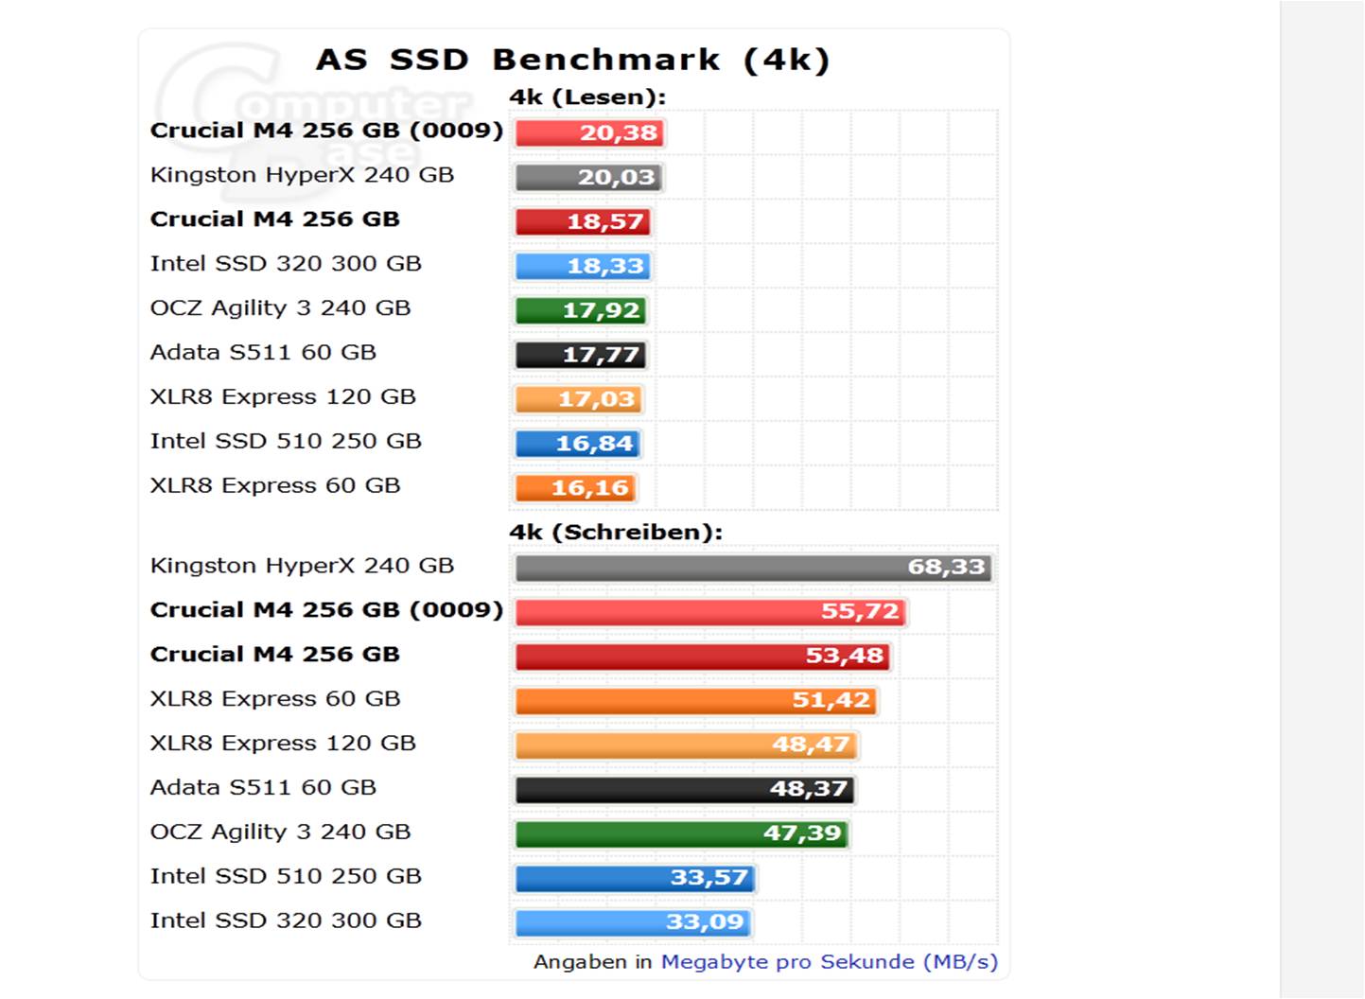
Task: Click the blue 33,57 Intel 510 write bar
Action: point(634,880)
